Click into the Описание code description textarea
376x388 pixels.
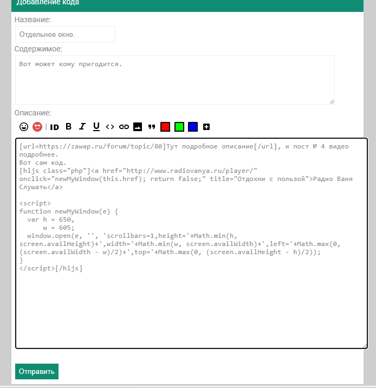191,303
